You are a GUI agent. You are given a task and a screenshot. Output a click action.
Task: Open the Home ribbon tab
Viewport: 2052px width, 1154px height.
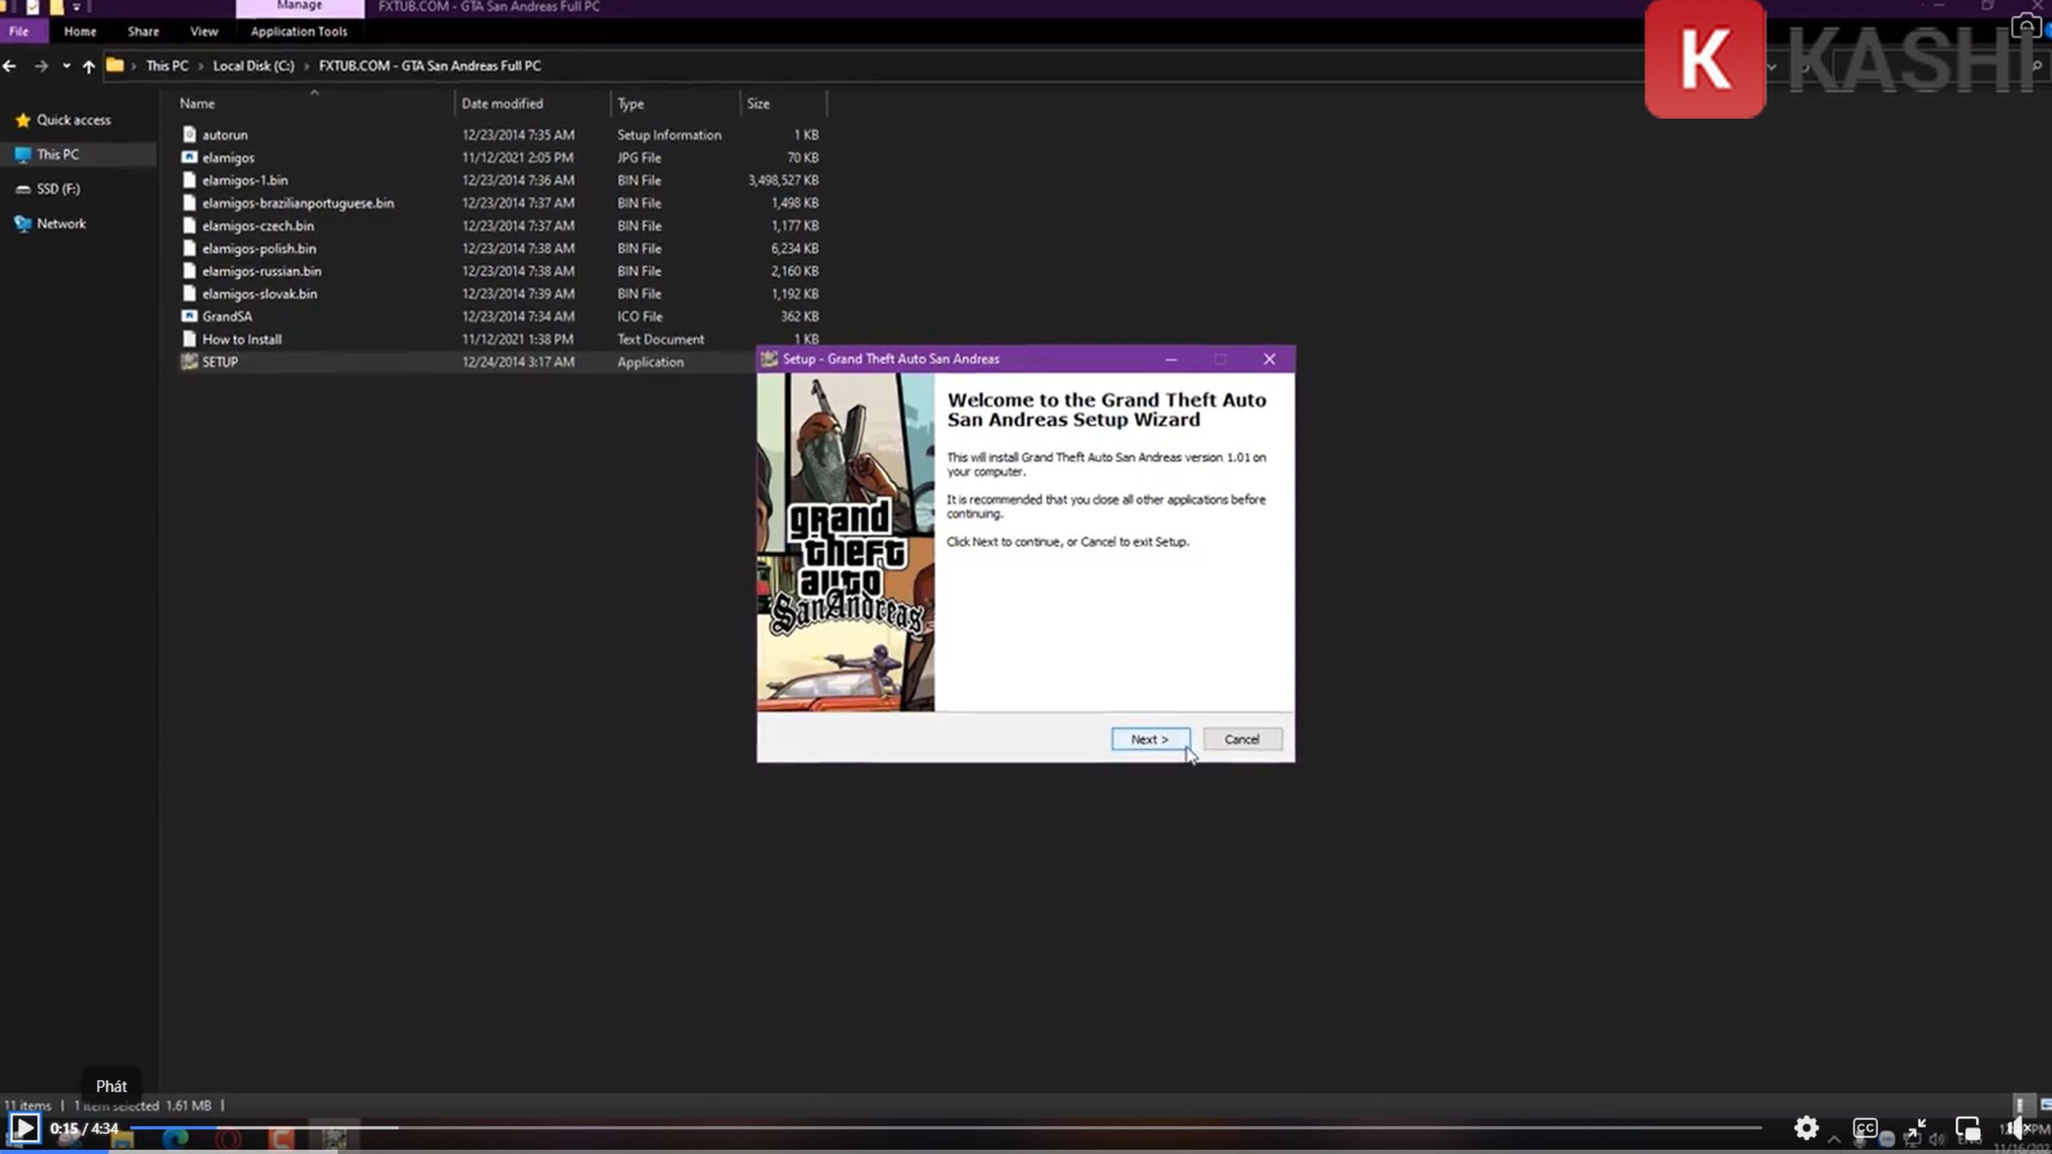(80, 31)
